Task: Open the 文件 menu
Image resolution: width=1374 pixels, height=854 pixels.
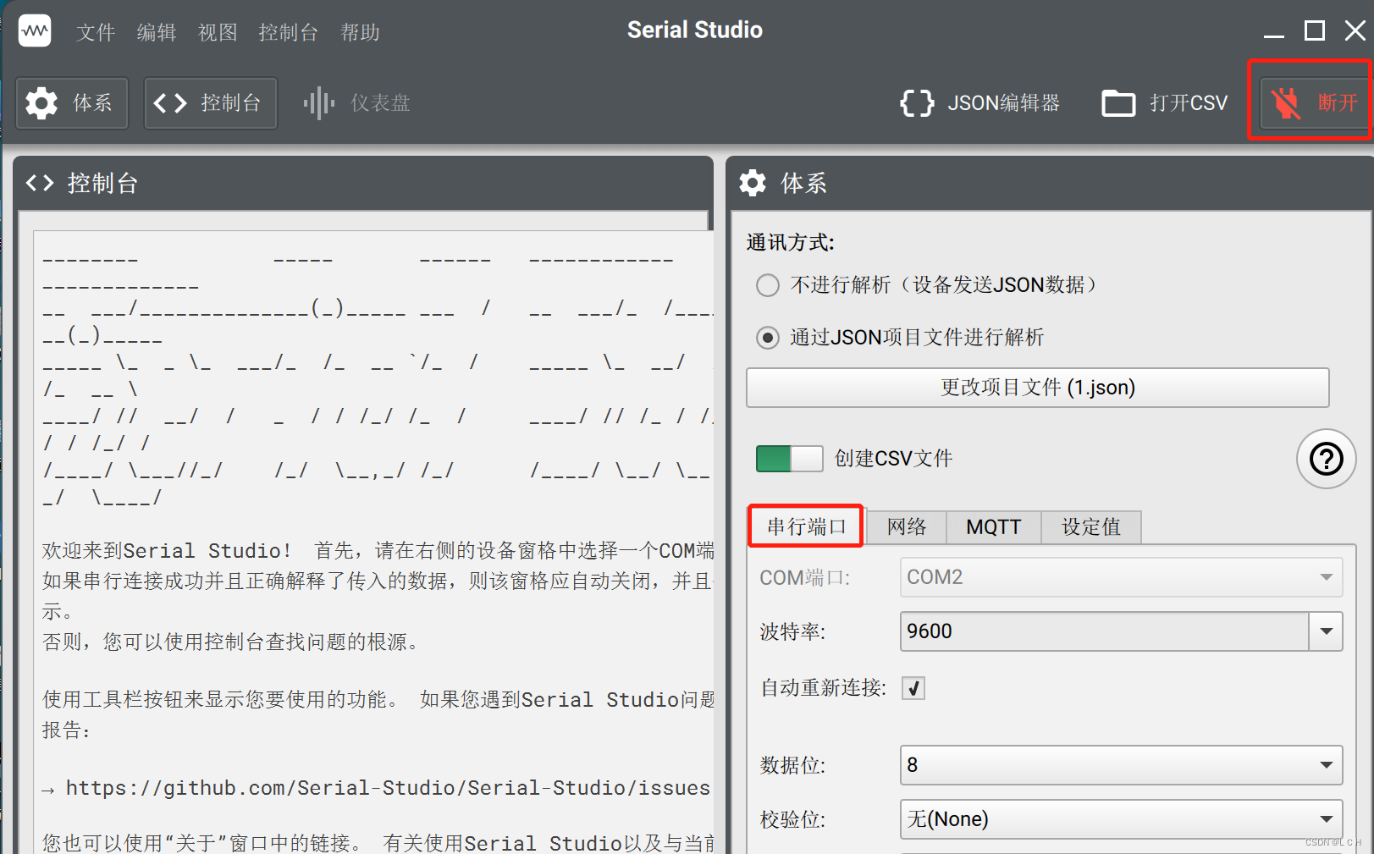Action: [96, 32]
